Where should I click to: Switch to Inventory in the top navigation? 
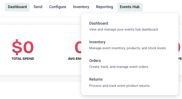pyautogui.click(x=81, y=7)
